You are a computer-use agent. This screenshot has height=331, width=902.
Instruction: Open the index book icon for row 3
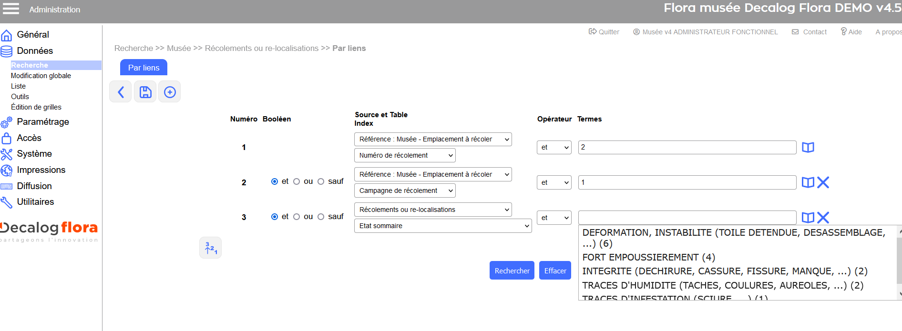[x=808, y=218]
